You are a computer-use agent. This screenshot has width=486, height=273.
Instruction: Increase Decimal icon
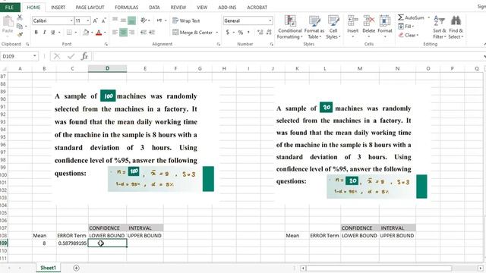(260, 32)
